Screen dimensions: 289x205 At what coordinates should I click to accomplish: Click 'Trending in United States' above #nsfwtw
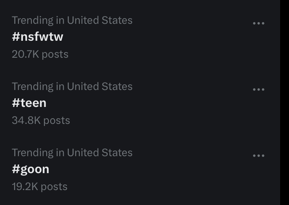click(72, 20)
